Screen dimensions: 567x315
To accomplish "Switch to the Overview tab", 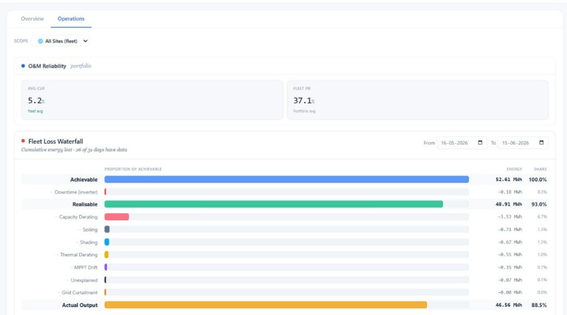I will click(32, 19).
